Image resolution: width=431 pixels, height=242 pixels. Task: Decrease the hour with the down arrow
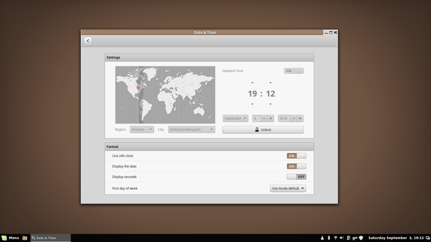(253, 104)
